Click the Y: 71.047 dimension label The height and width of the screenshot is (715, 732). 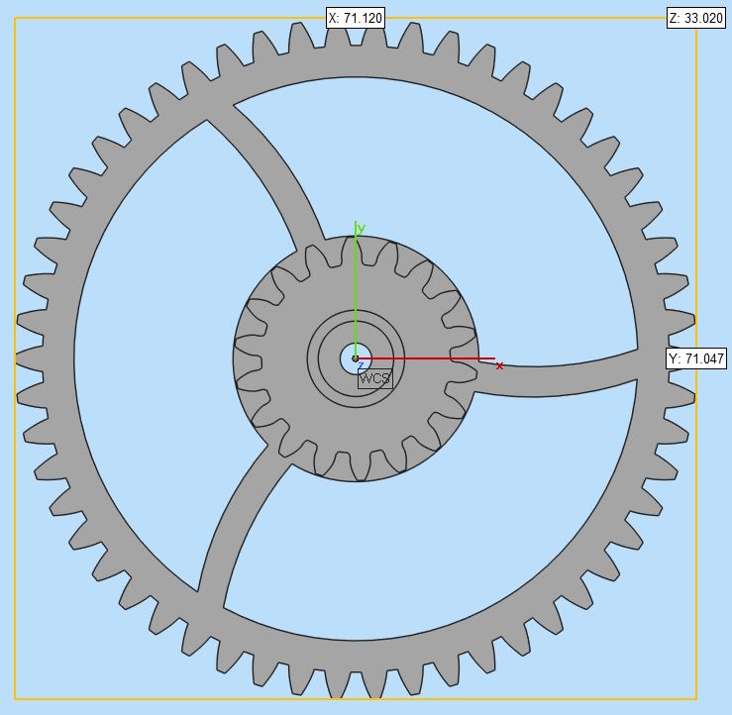point(696,358)
